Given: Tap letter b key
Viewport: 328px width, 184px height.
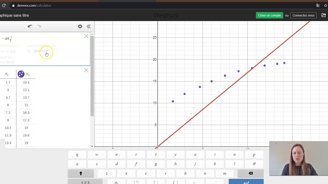Looking at the screenshot, I should (185, 174).
